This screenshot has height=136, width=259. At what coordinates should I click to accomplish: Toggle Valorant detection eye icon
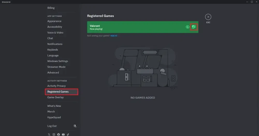[188, 27]
